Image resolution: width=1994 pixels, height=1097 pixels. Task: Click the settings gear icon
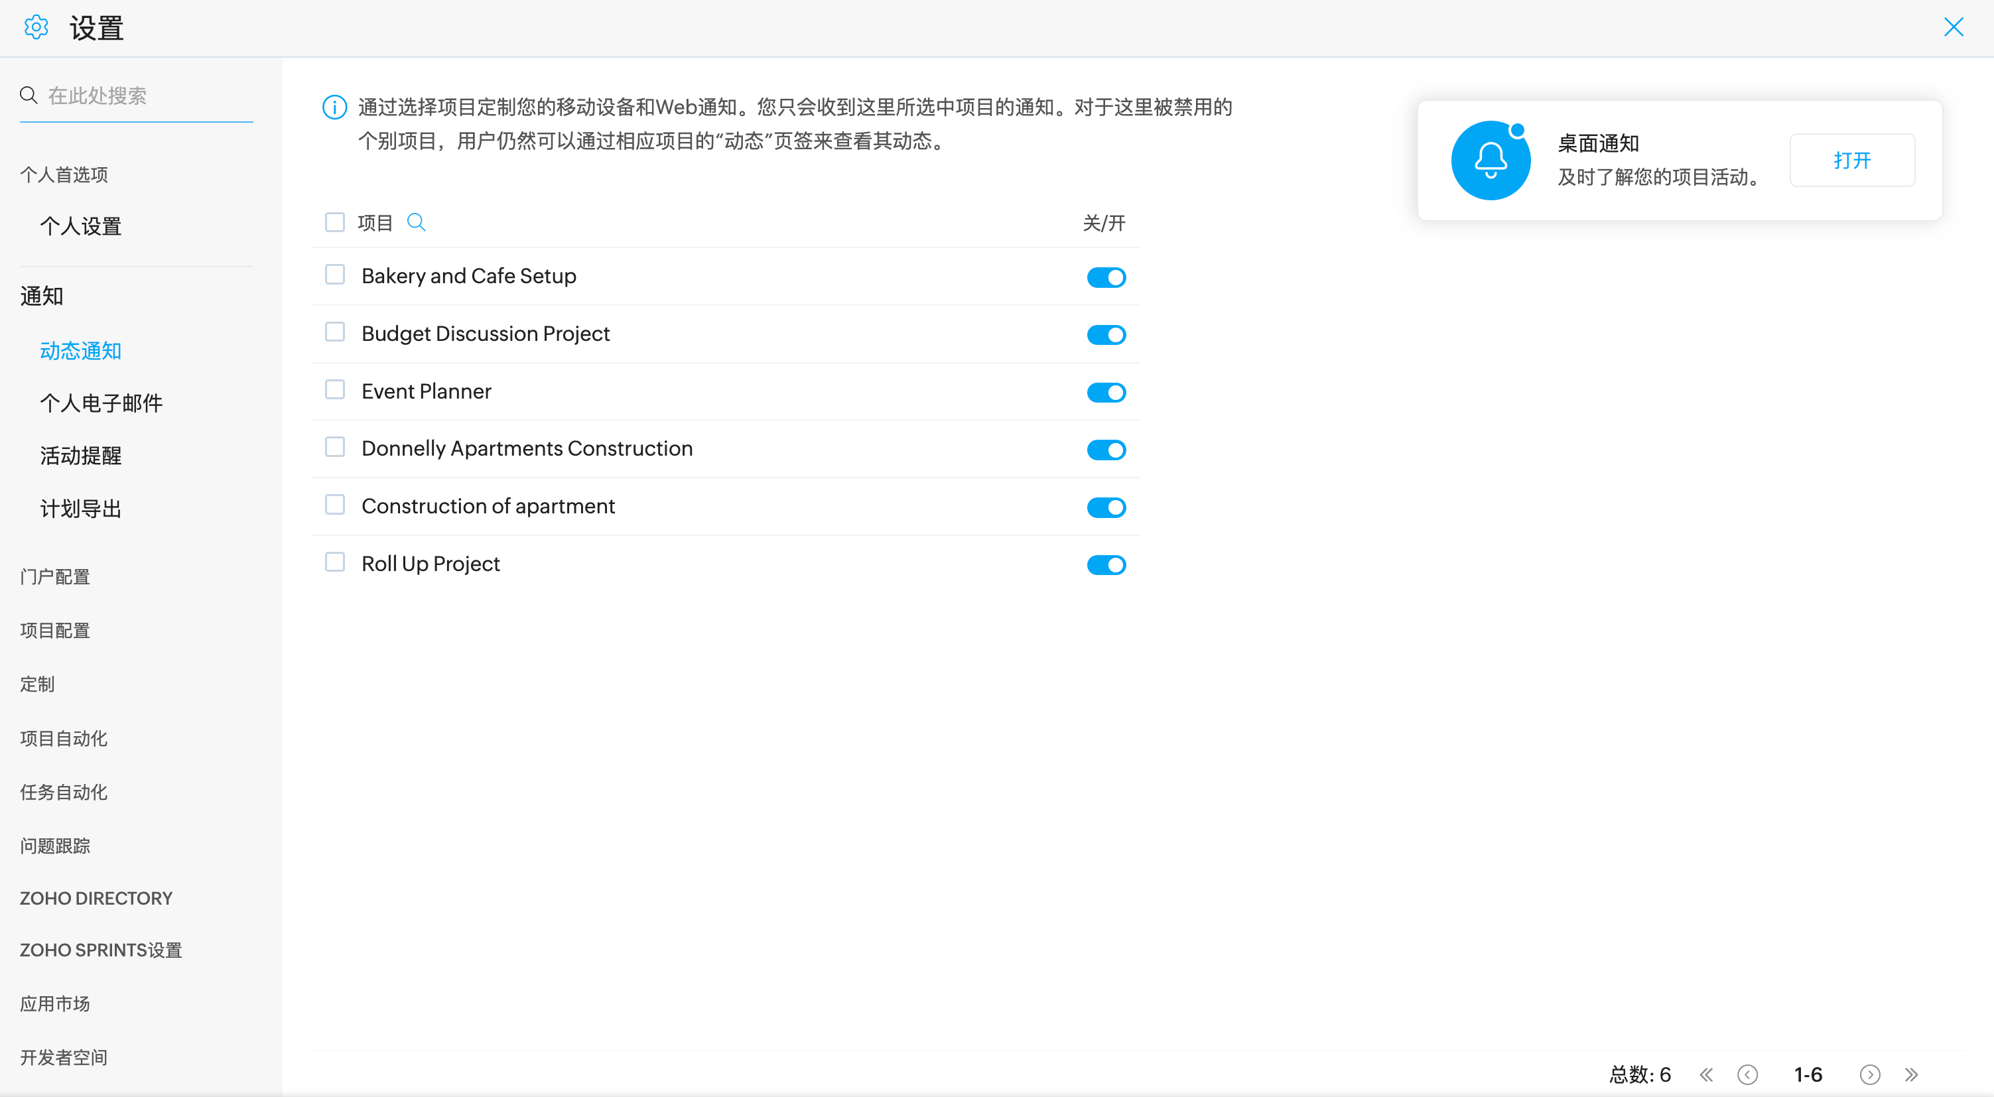coord(36,28)
